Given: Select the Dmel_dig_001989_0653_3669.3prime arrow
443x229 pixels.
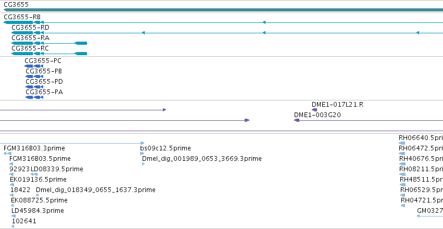Looking at the screenshot, I should pos(143,164).
